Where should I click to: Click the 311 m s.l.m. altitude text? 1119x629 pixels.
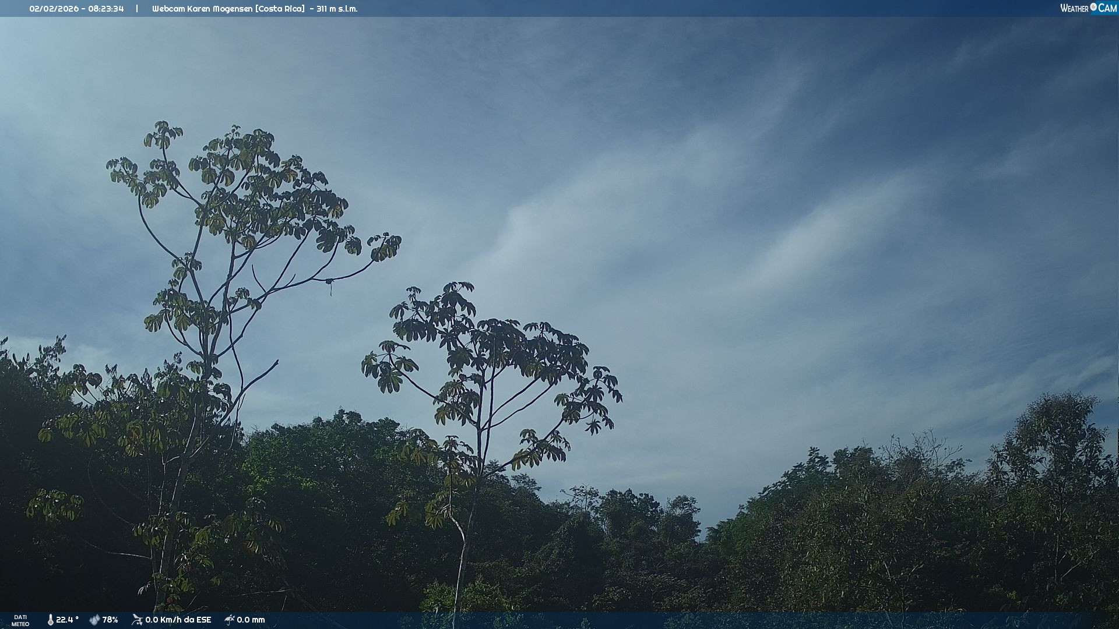click(x=337, y=9)
